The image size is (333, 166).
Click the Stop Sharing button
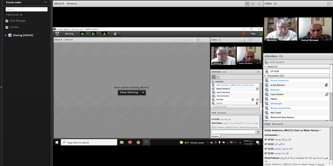pos(129,93)
